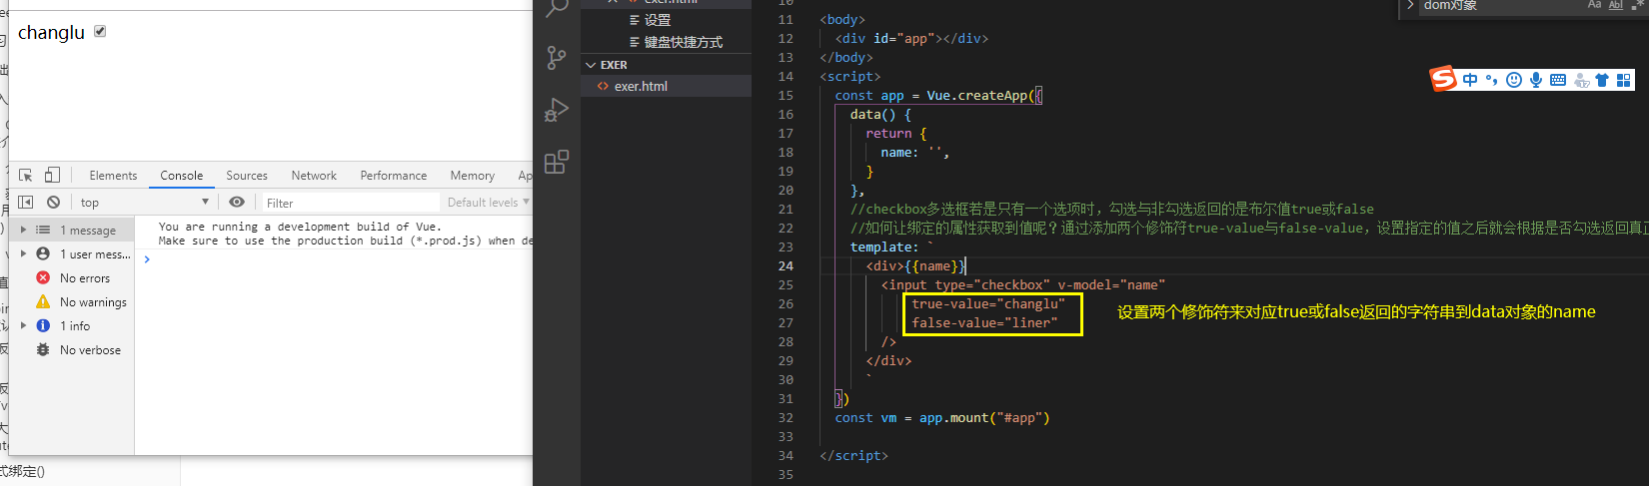
Task: Click the microphone voice input icon
Action: (1536, 80)
